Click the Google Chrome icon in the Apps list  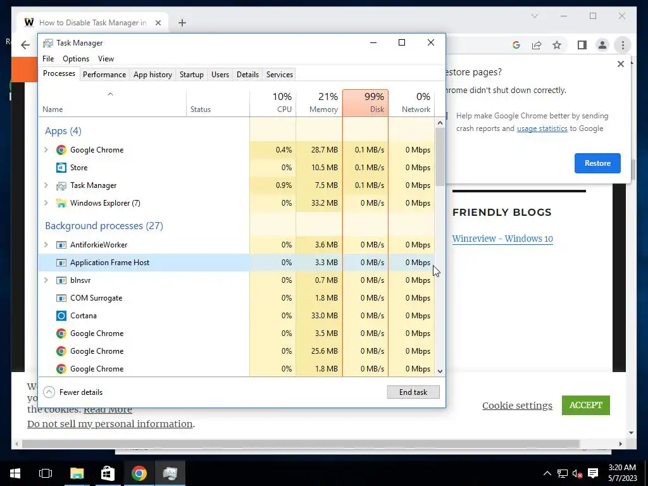point(61,150)
